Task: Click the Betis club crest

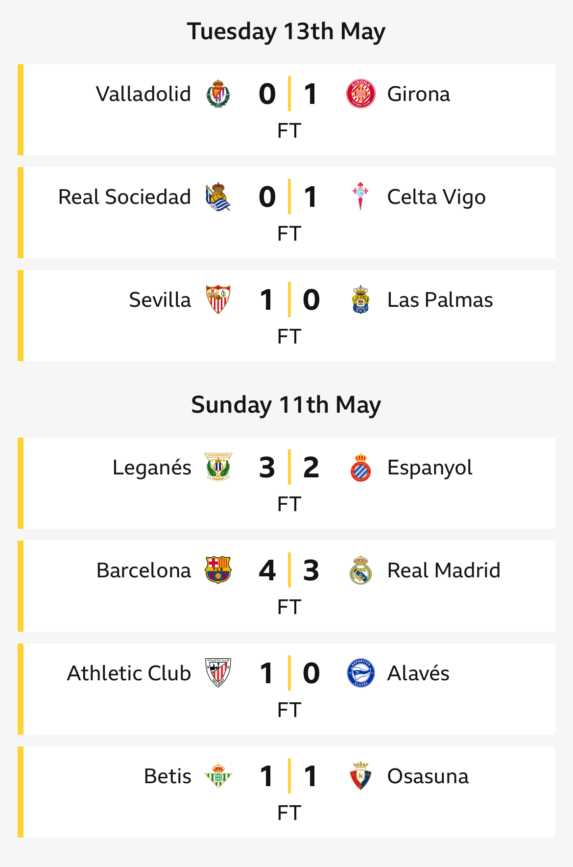Action: (218, 776)
